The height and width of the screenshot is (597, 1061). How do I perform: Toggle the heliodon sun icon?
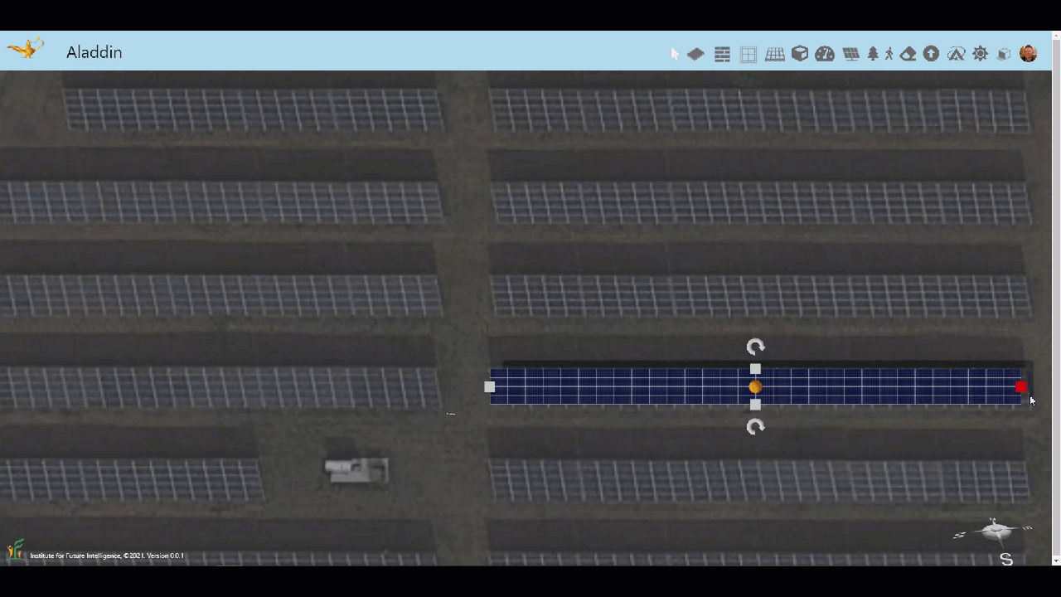click(x=981, y=54)
